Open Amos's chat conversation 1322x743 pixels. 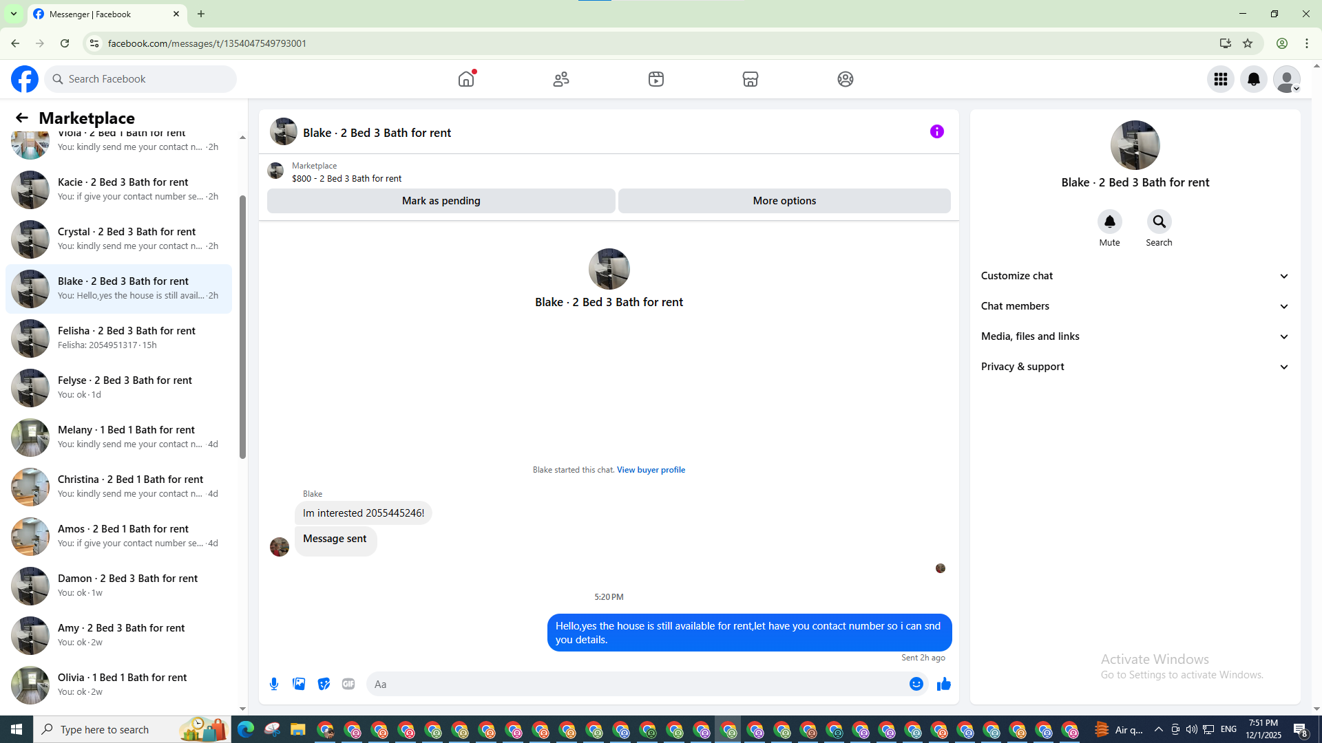118,536
